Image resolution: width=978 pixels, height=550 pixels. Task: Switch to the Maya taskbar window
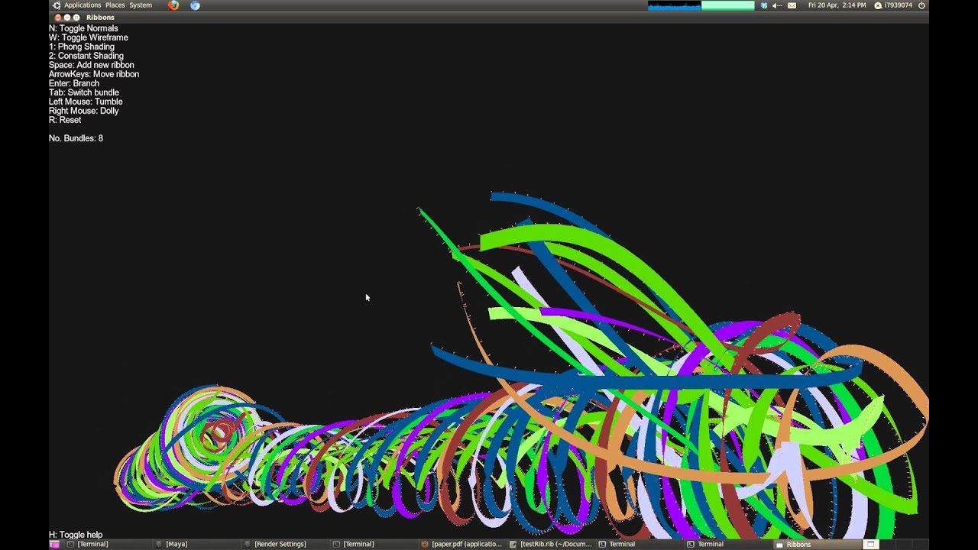point(196,545)
